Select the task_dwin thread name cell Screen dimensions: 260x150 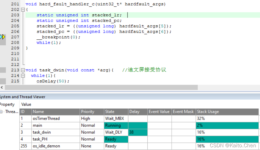[x=56, y=132]
